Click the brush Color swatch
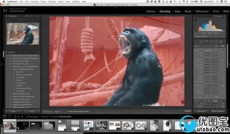 216,97
